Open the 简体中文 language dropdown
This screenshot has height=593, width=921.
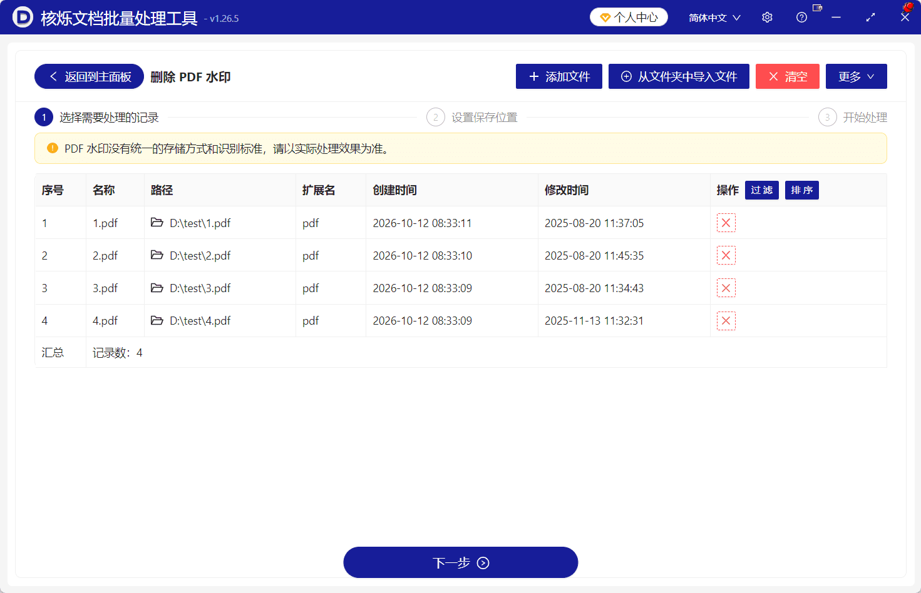(714, 18)
